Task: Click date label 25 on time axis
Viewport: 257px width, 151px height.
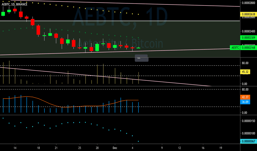Action: tap(80, 148)
